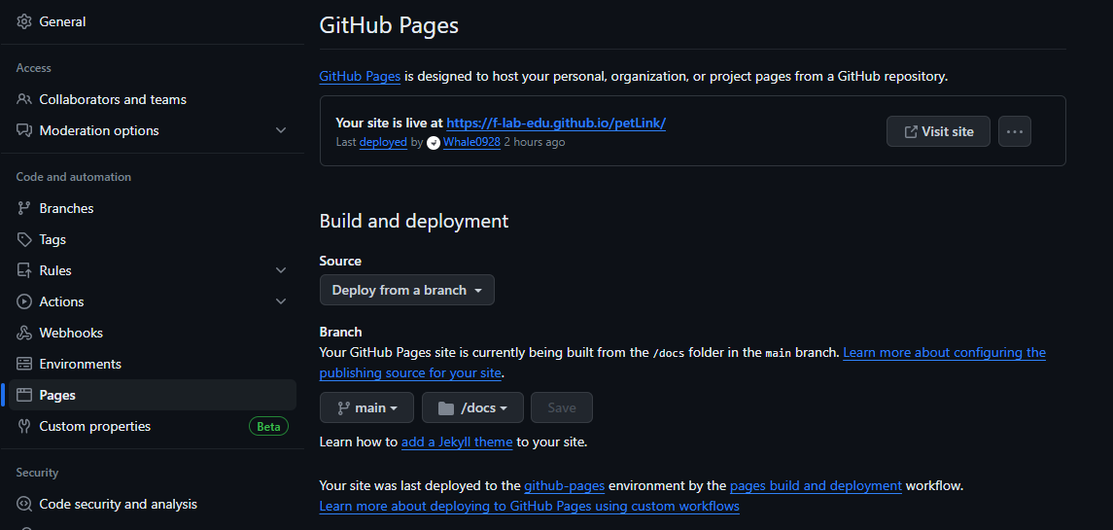The image size is (1113, 530).
Task: Click the deployed link
Action: [383, 142]
